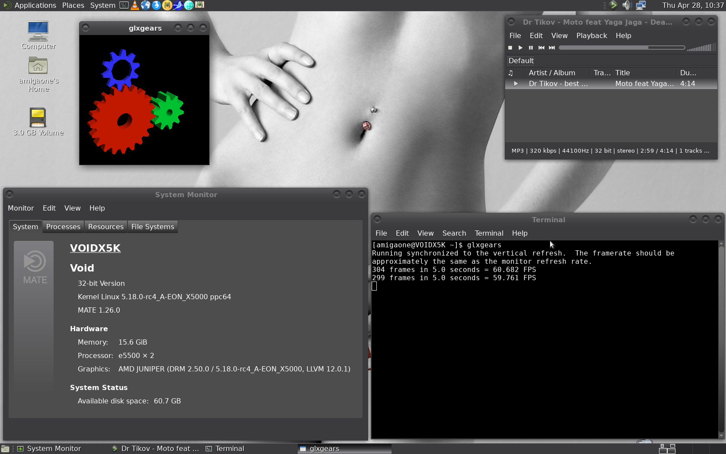This screenshot has height=454, width=726.
Task: Open VLC media player from top panel
Action: 135,5
